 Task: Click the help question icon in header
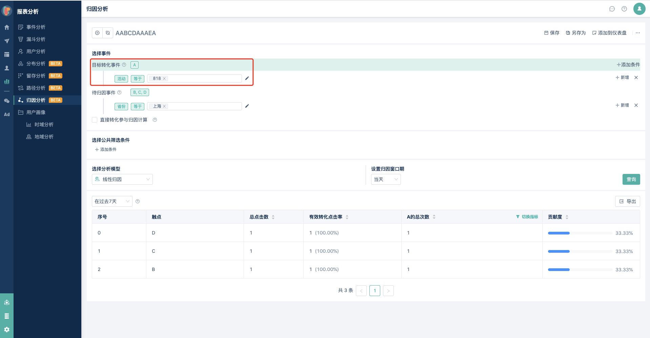[x=624, y=9]
